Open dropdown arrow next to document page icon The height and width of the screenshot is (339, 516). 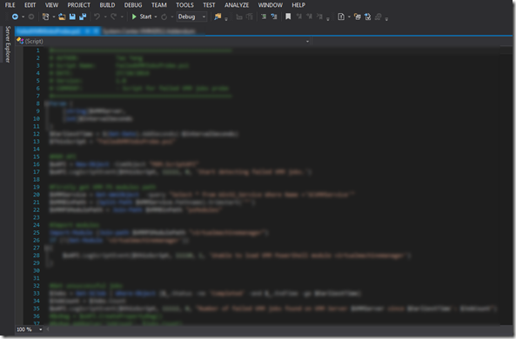tap(349, 17)
